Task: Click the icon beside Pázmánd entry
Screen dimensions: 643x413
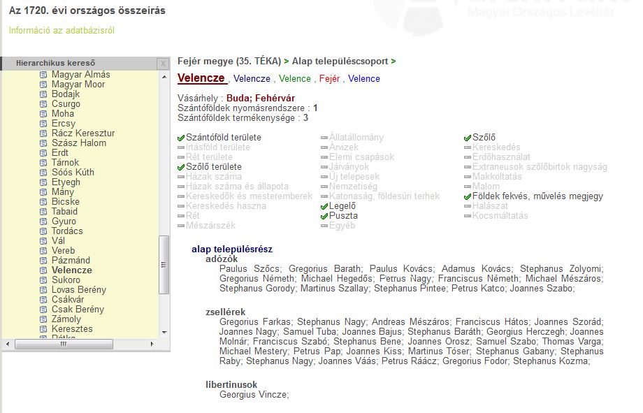Action: pos(43,261)
